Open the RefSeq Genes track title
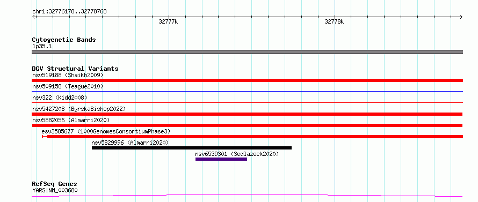 [55, 184]
